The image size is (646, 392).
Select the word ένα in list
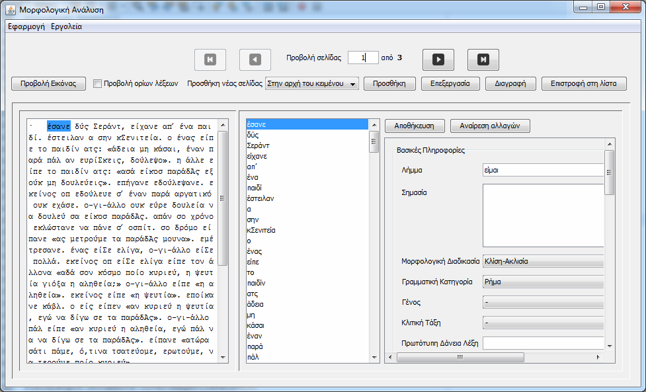point(307,177)
